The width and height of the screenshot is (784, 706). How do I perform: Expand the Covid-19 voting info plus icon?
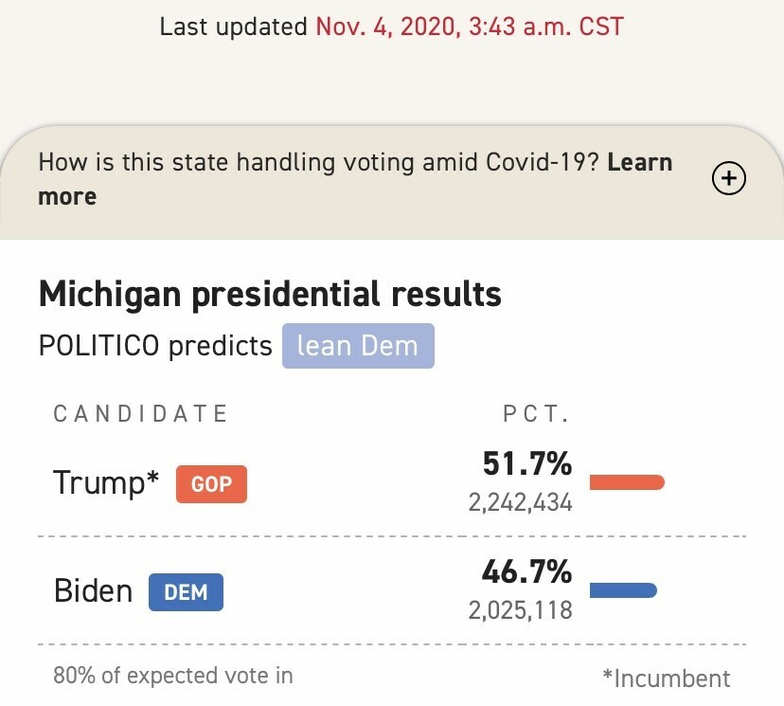(x=729, y=178)
